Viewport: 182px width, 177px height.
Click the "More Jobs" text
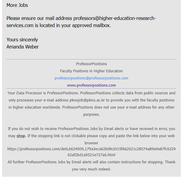click(x=17, y=5)
